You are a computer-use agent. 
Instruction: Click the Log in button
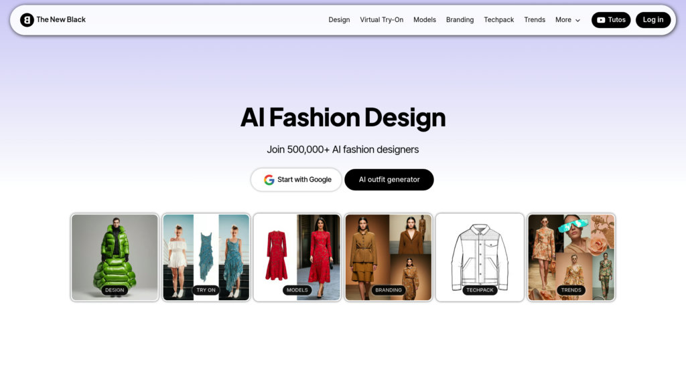click(653, 19)
